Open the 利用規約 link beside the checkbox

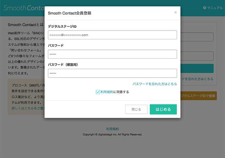(107, 92)
